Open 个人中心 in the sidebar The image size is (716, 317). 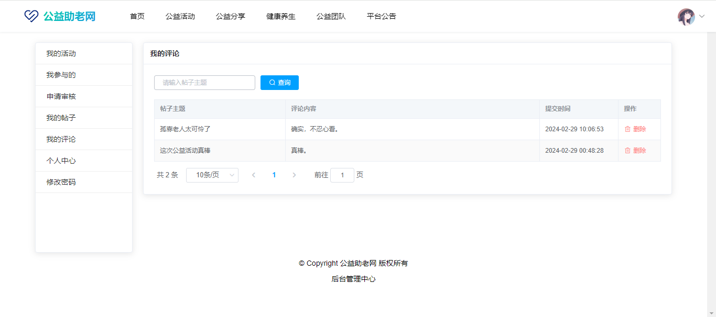click(x=61, y=161)
